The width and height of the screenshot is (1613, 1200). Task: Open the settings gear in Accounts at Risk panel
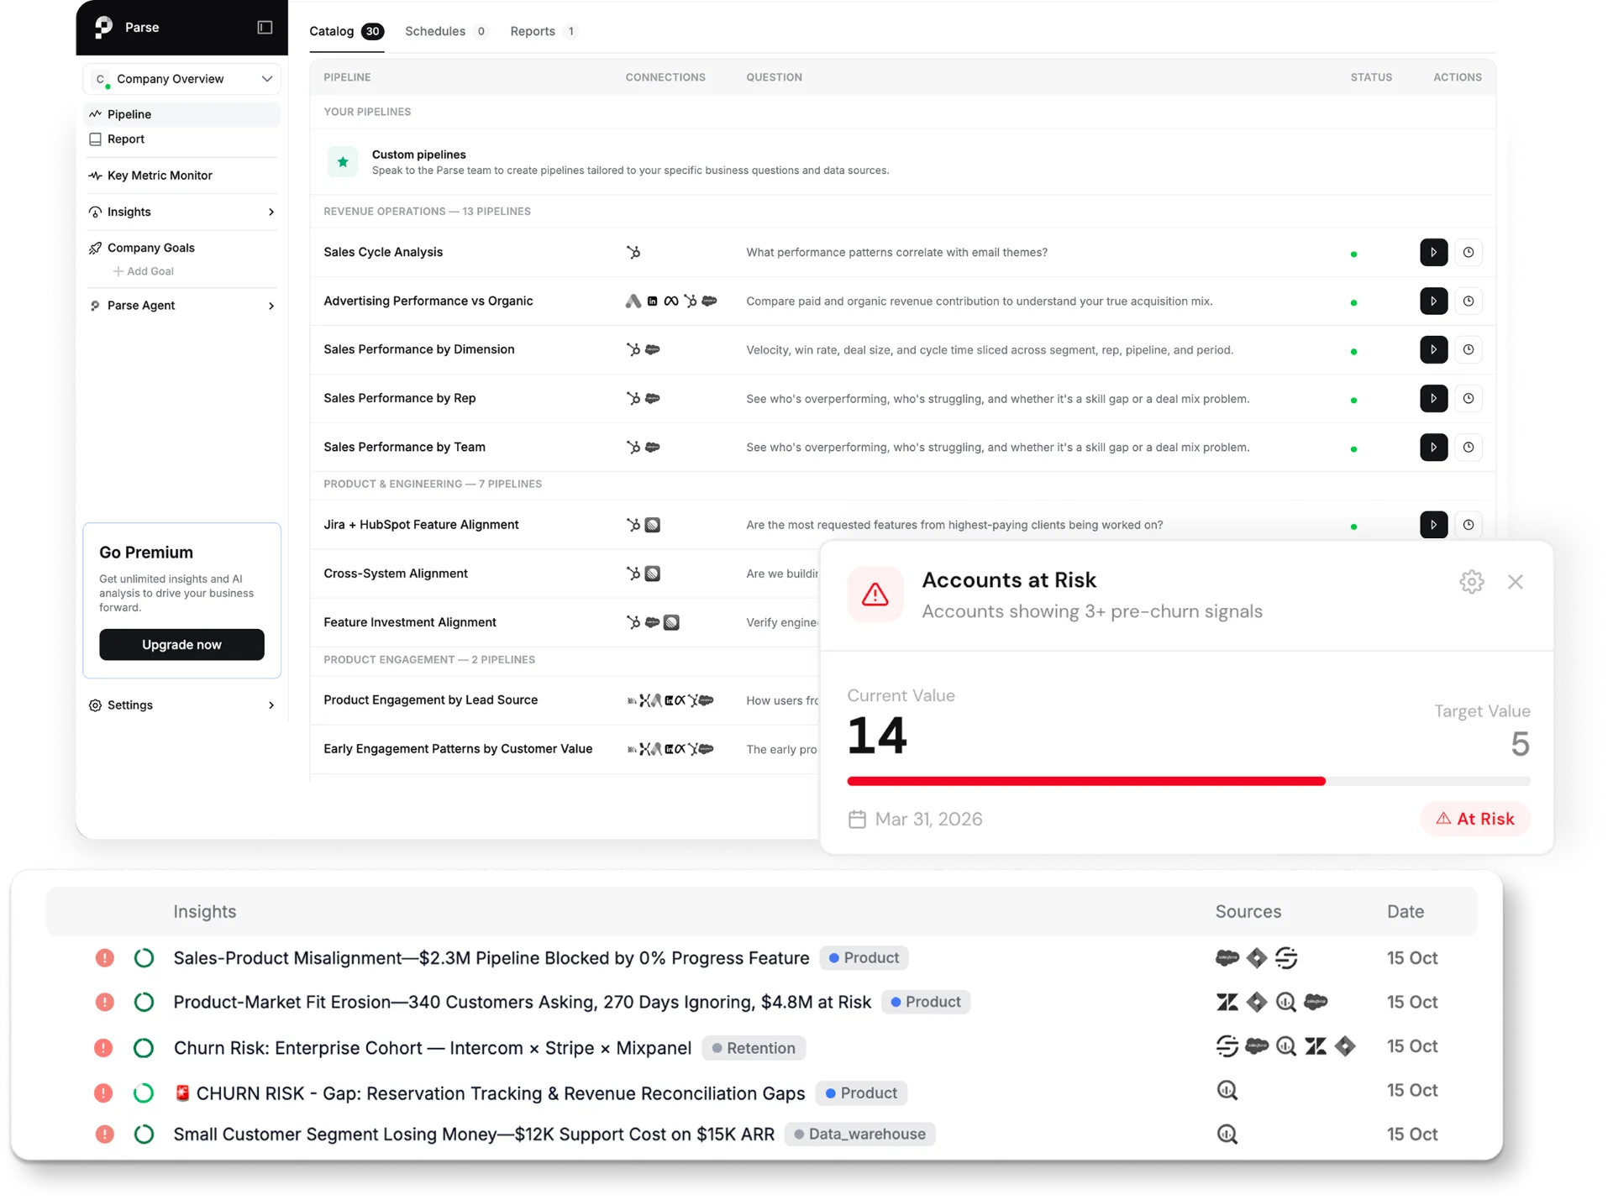click(1472, 581)
